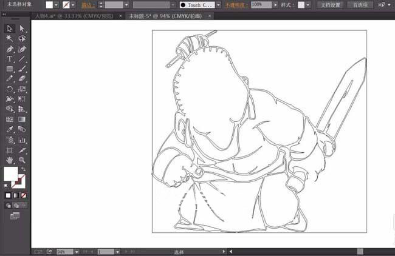The height and width of the screenshot is (256, 395).
Task: Click the white Fill color swatch
Action: pos(11,174)
